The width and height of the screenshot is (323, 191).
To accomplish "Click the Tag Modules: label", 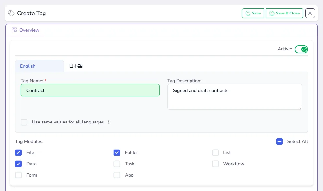I will (x=29, y=141).
